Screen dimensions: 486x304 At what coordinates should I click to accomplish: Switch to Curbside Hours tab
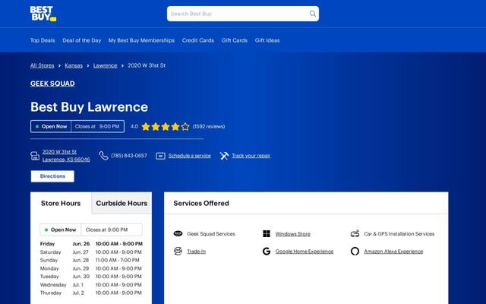click(121, 203)
